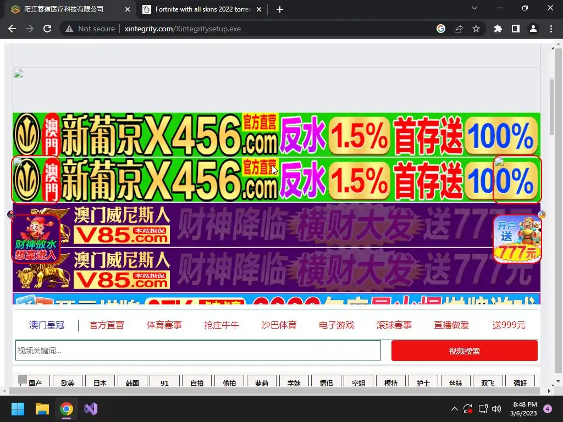Select the 模特 category button
The image size is (563, 422).
tap(391, 381)
